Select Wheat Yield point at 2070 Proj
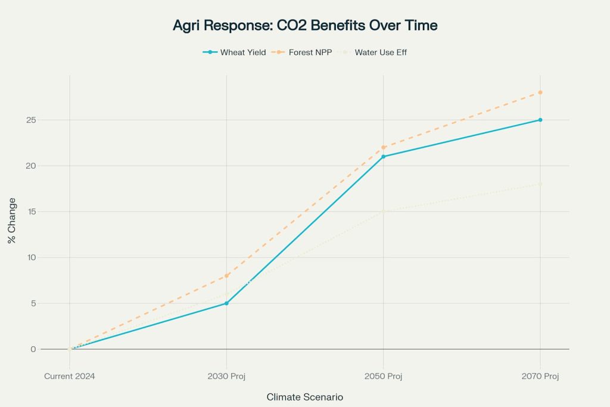The image size is (610, 407). 540,120
